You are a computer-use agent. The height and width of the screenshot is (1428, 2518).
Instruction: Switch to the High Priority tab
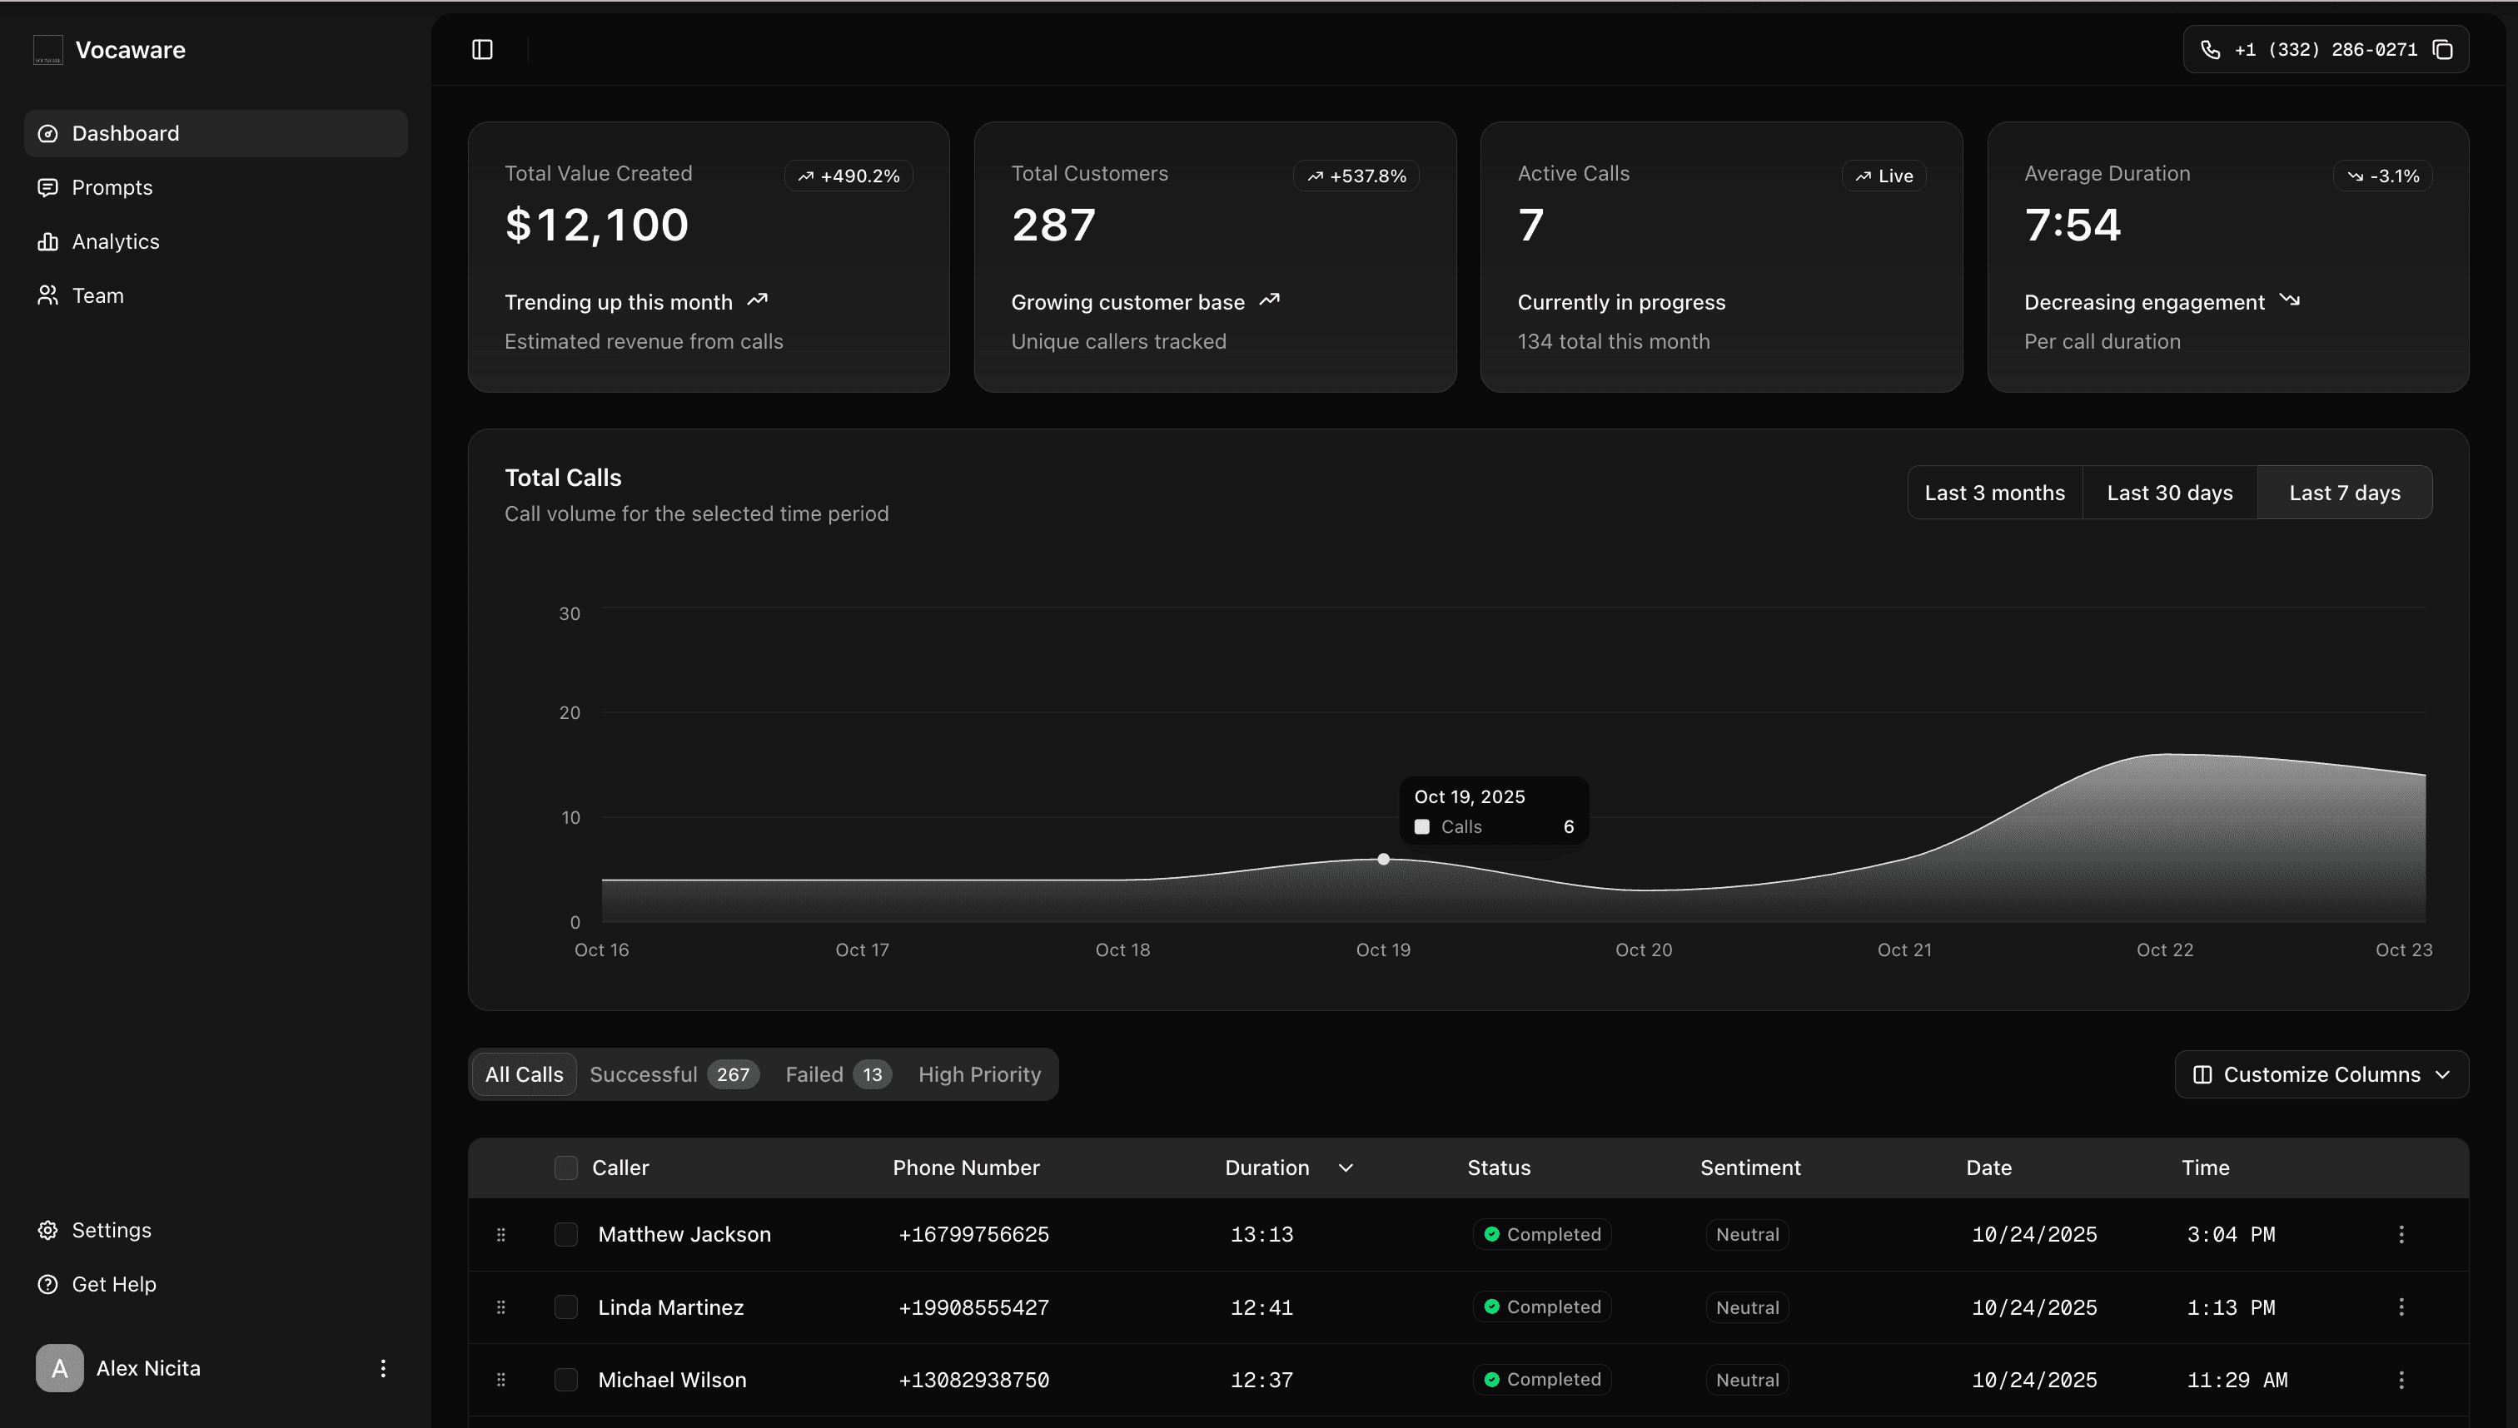coord(979,1074)
